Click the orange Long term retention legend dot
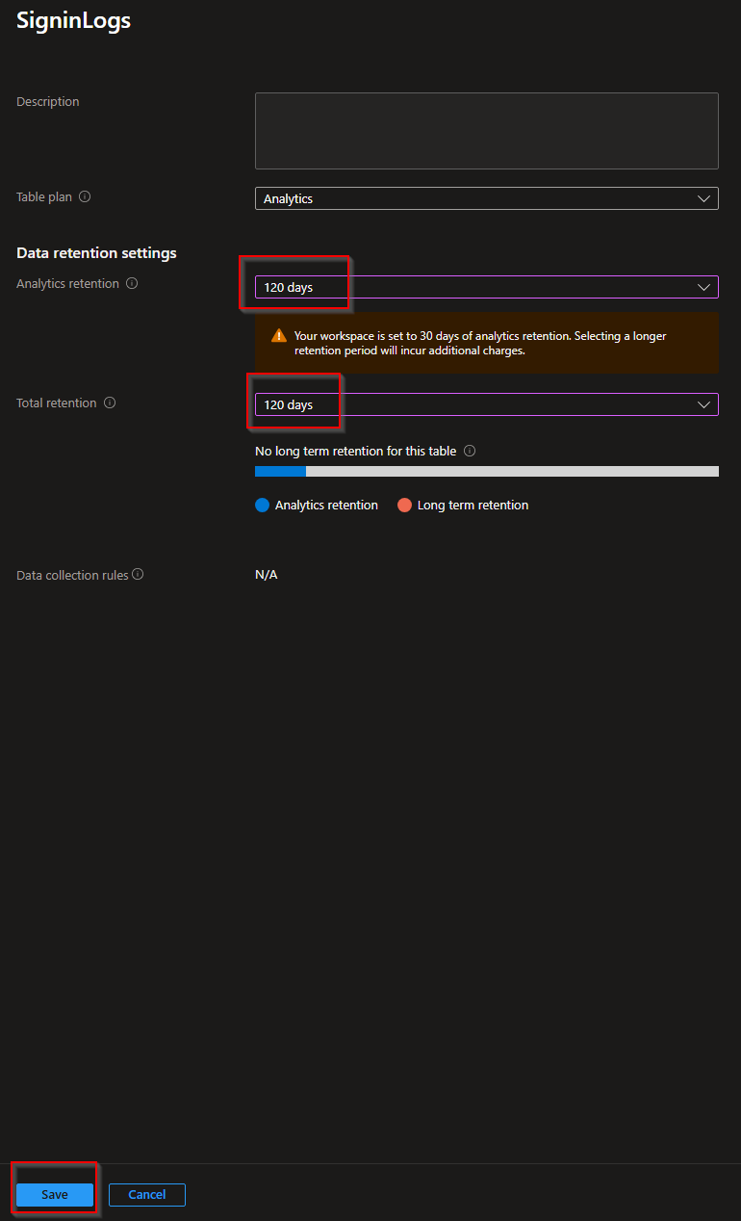This screenshot has height=1221, width=741. (404, 506)
